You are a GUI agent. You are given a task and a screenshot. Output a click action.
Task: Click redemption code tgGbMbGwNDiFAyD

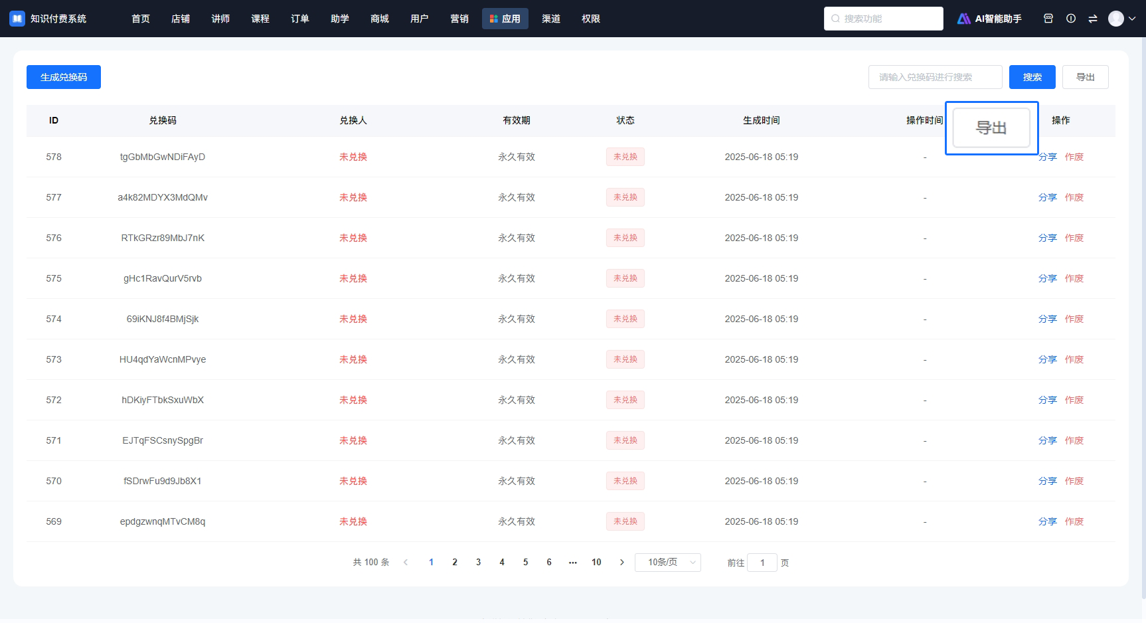(x=163, y=157)
